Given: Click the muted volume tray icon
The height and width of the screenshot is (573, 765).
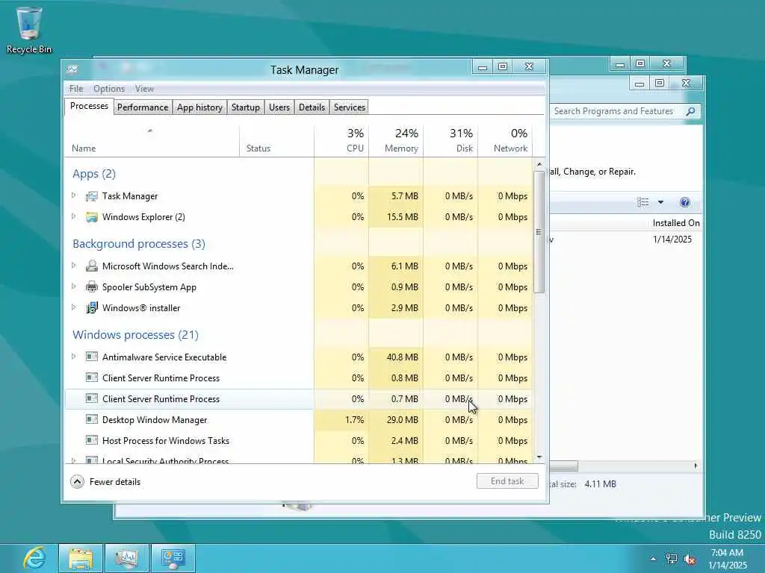Looking at the screenshot, I should coord(690,559).
